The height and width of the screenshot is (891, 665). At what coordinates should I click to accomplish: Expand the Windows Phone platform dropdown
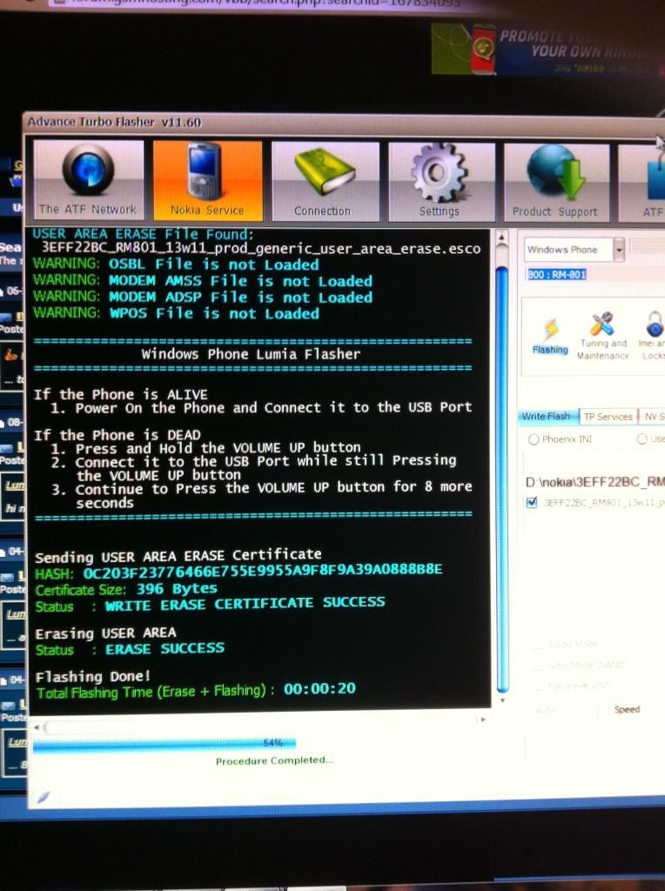[x=619, y=251]
